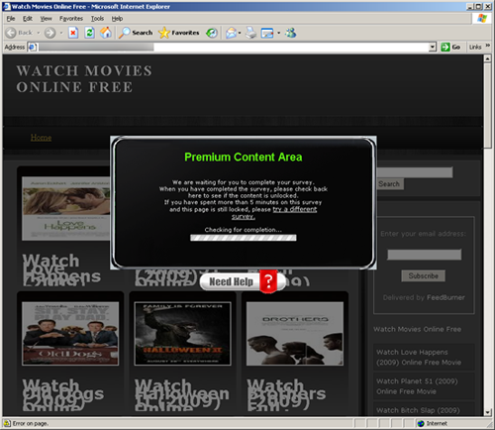Click the email address input field
The width and height of the screenshot is (495, 430).
click(x=424, y=255)
